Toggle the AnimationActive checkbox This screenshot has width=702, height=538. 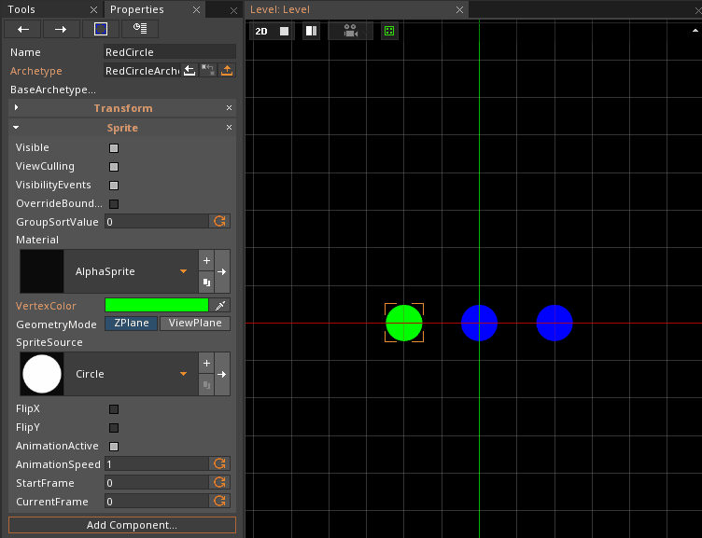(x=114, y=446)
